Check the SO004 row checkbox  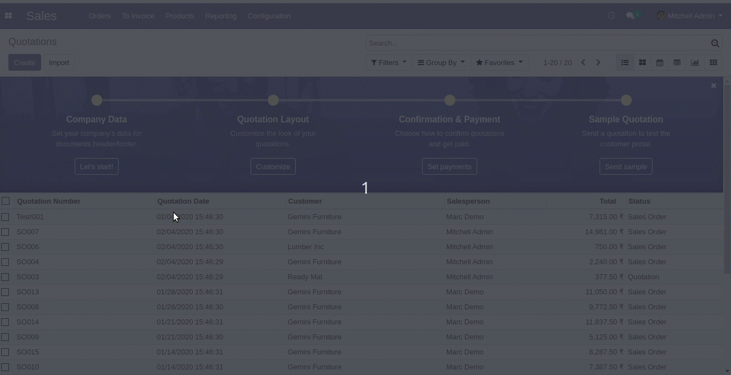point(5,261)
